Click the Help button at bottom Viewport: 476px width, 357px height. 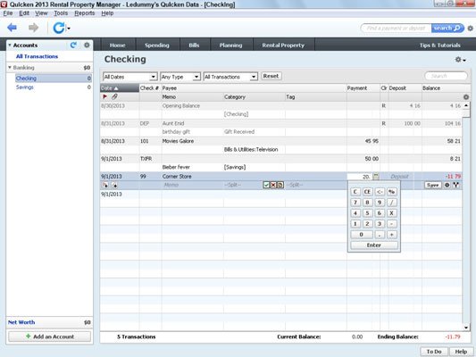(461, 352)
